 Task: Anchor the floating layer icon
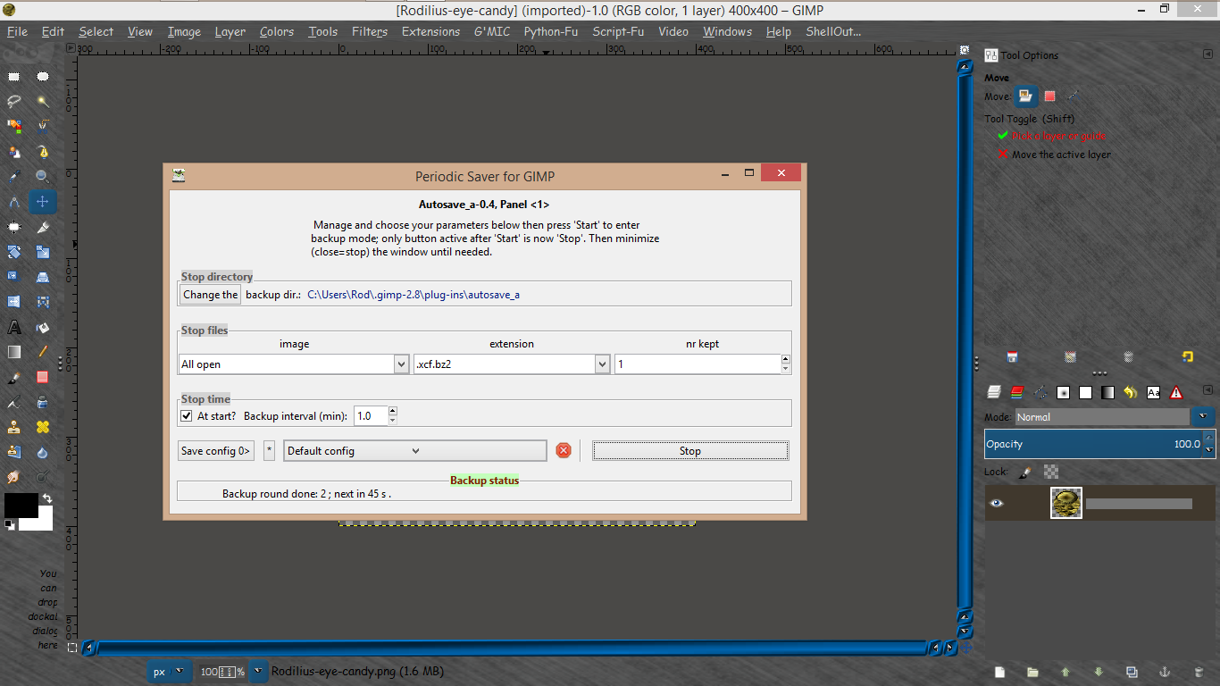(1165, 672)
